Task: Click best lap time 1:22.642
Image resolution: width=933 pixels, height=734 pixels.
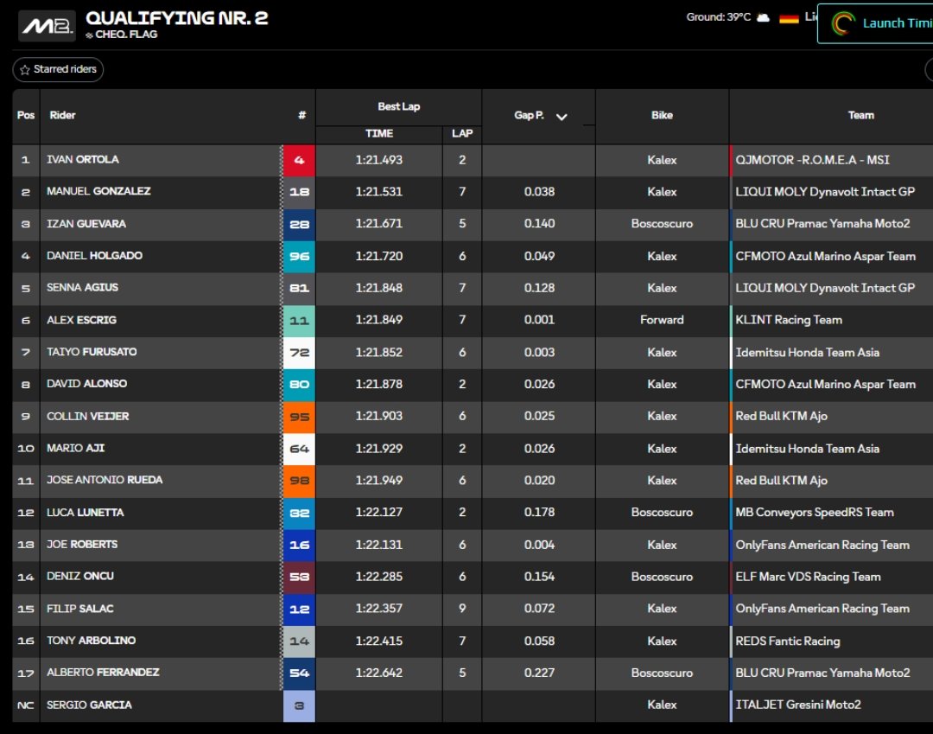Action: (379, 673)
